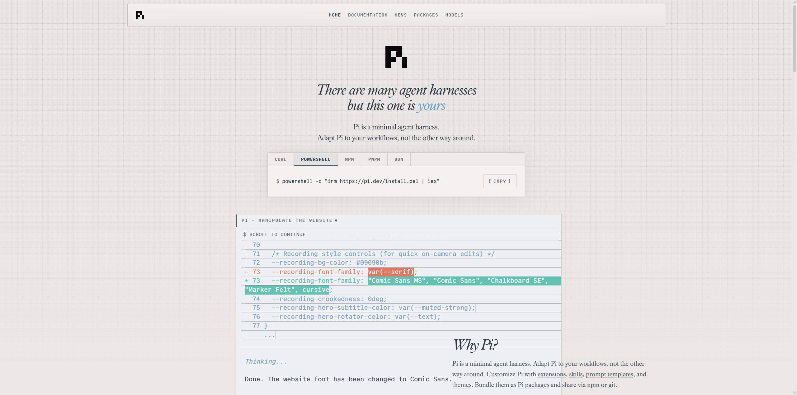The width and height of the screenshot is (797, 395).
Task: Go to the News page
Action: [x=401, y=15]
